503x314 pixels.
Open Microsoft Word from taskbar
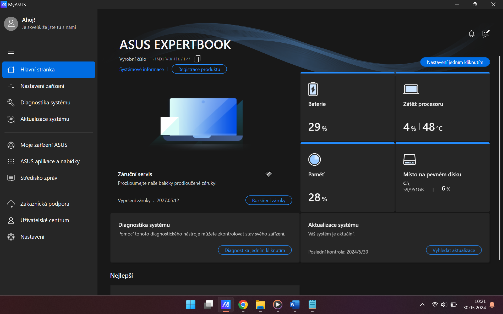(295, 305)
